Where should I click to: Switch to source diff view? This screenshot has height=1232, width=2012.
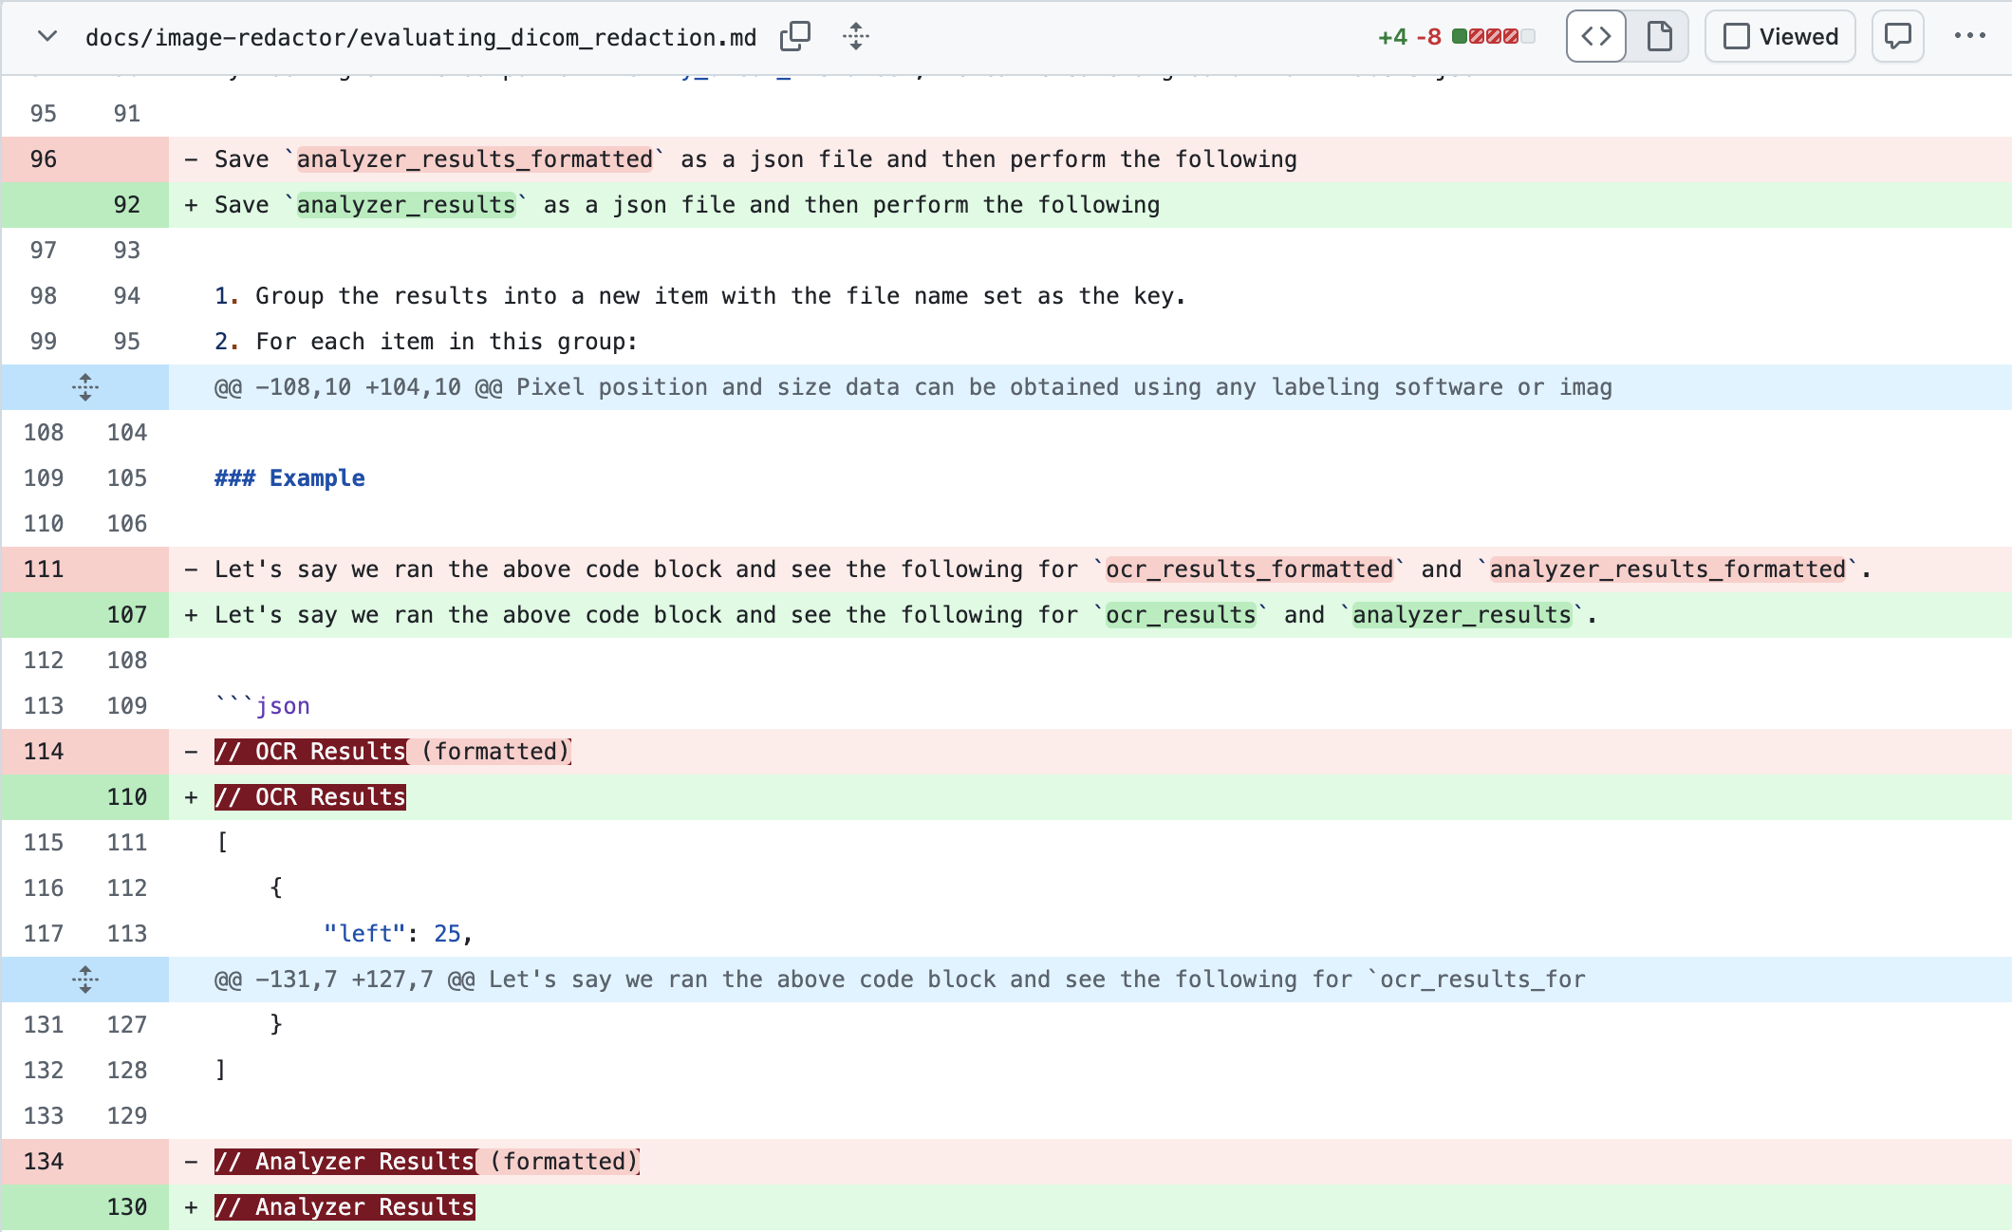(1596, 37)
